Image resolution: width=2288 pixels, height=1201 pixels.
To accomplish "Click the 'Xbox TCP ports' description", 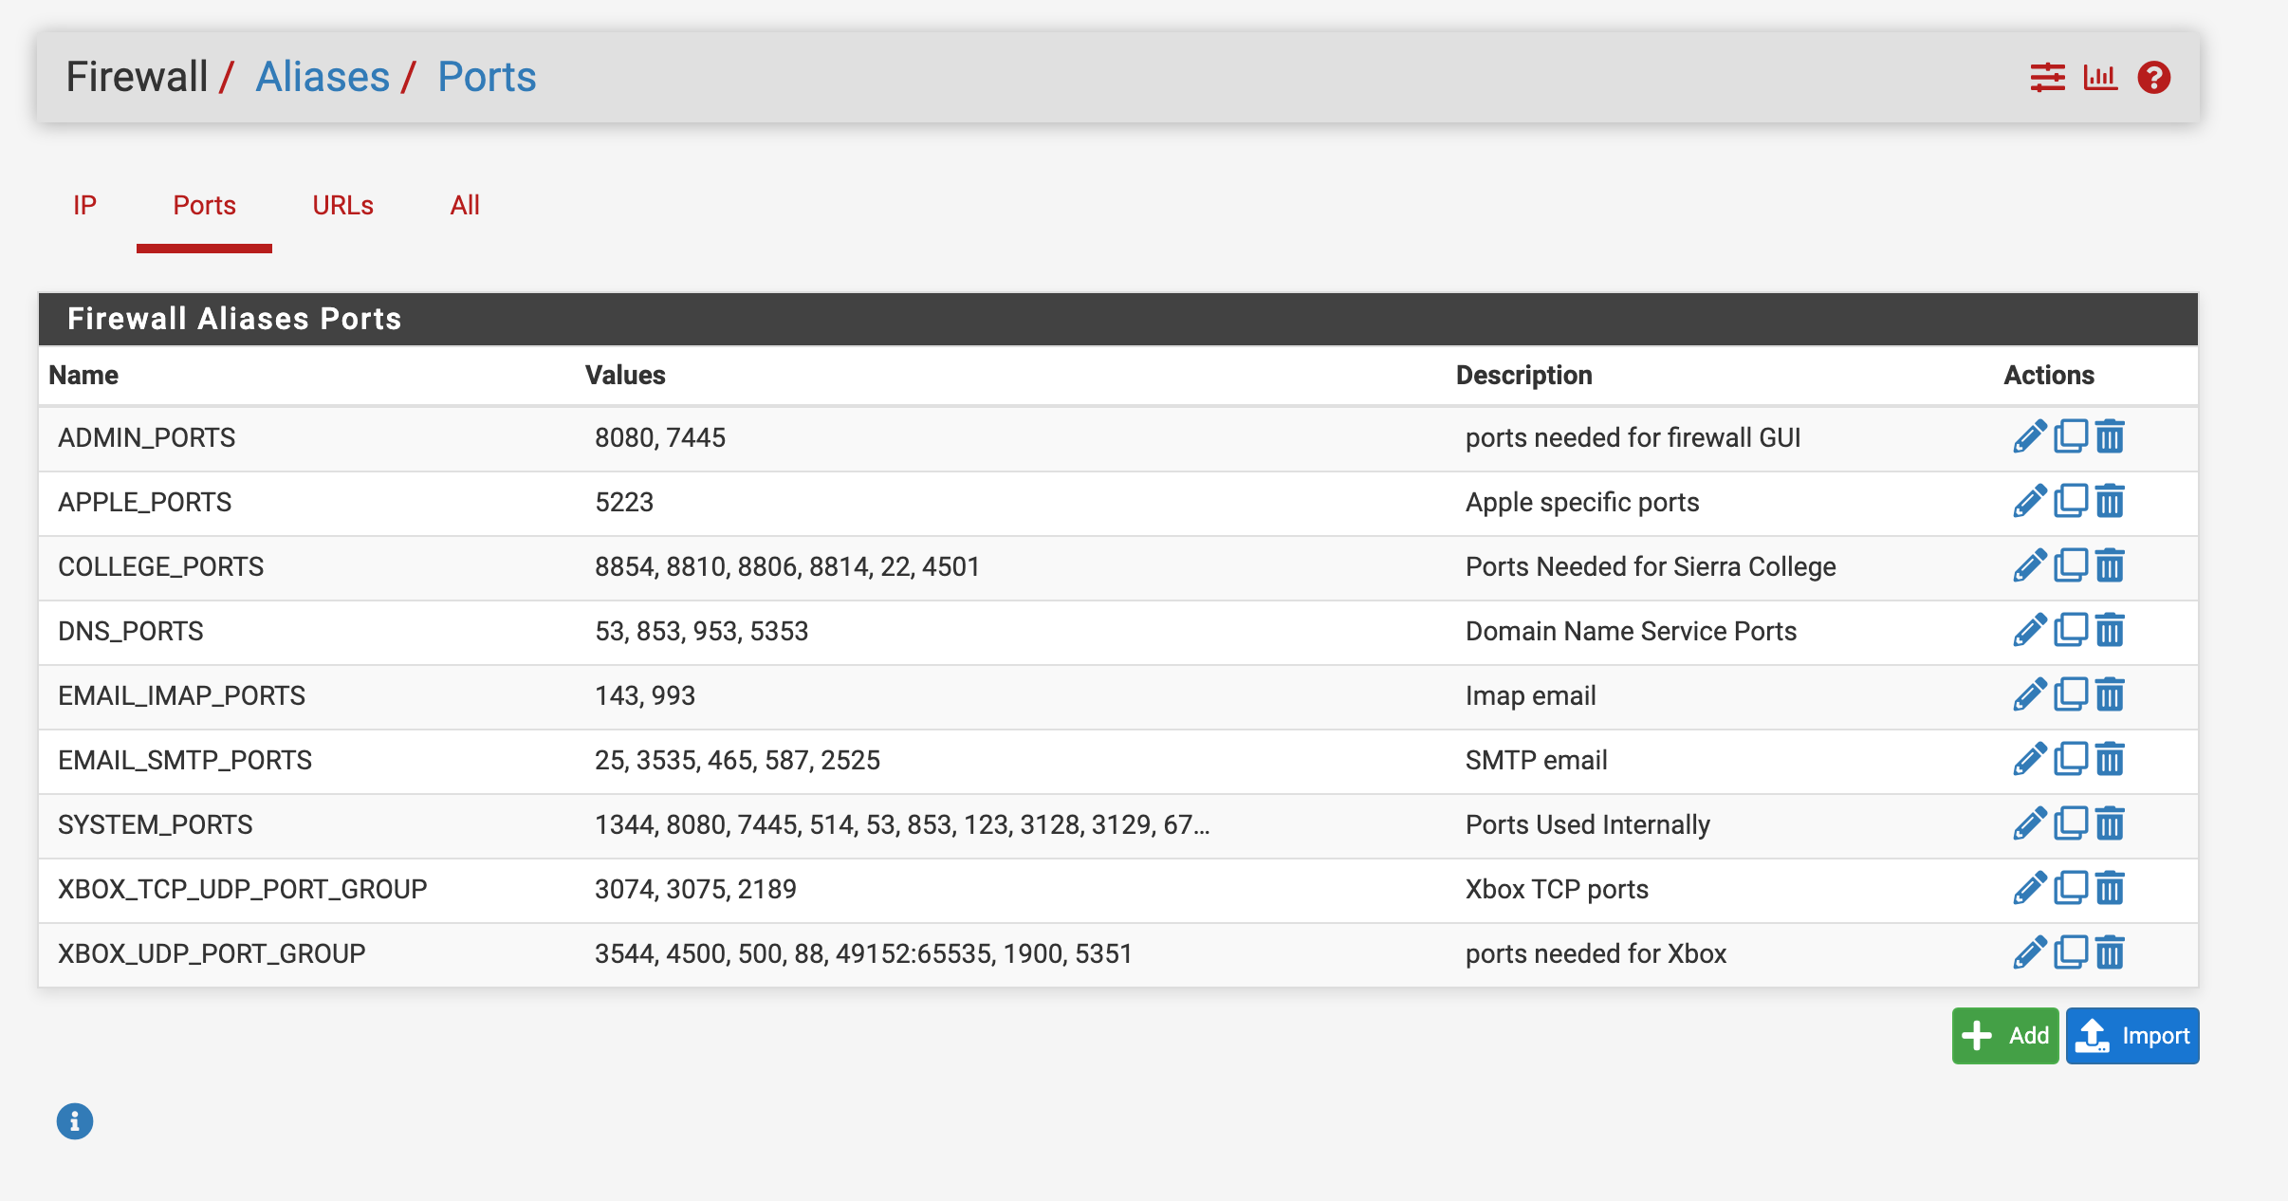I will coord(1557,889).
